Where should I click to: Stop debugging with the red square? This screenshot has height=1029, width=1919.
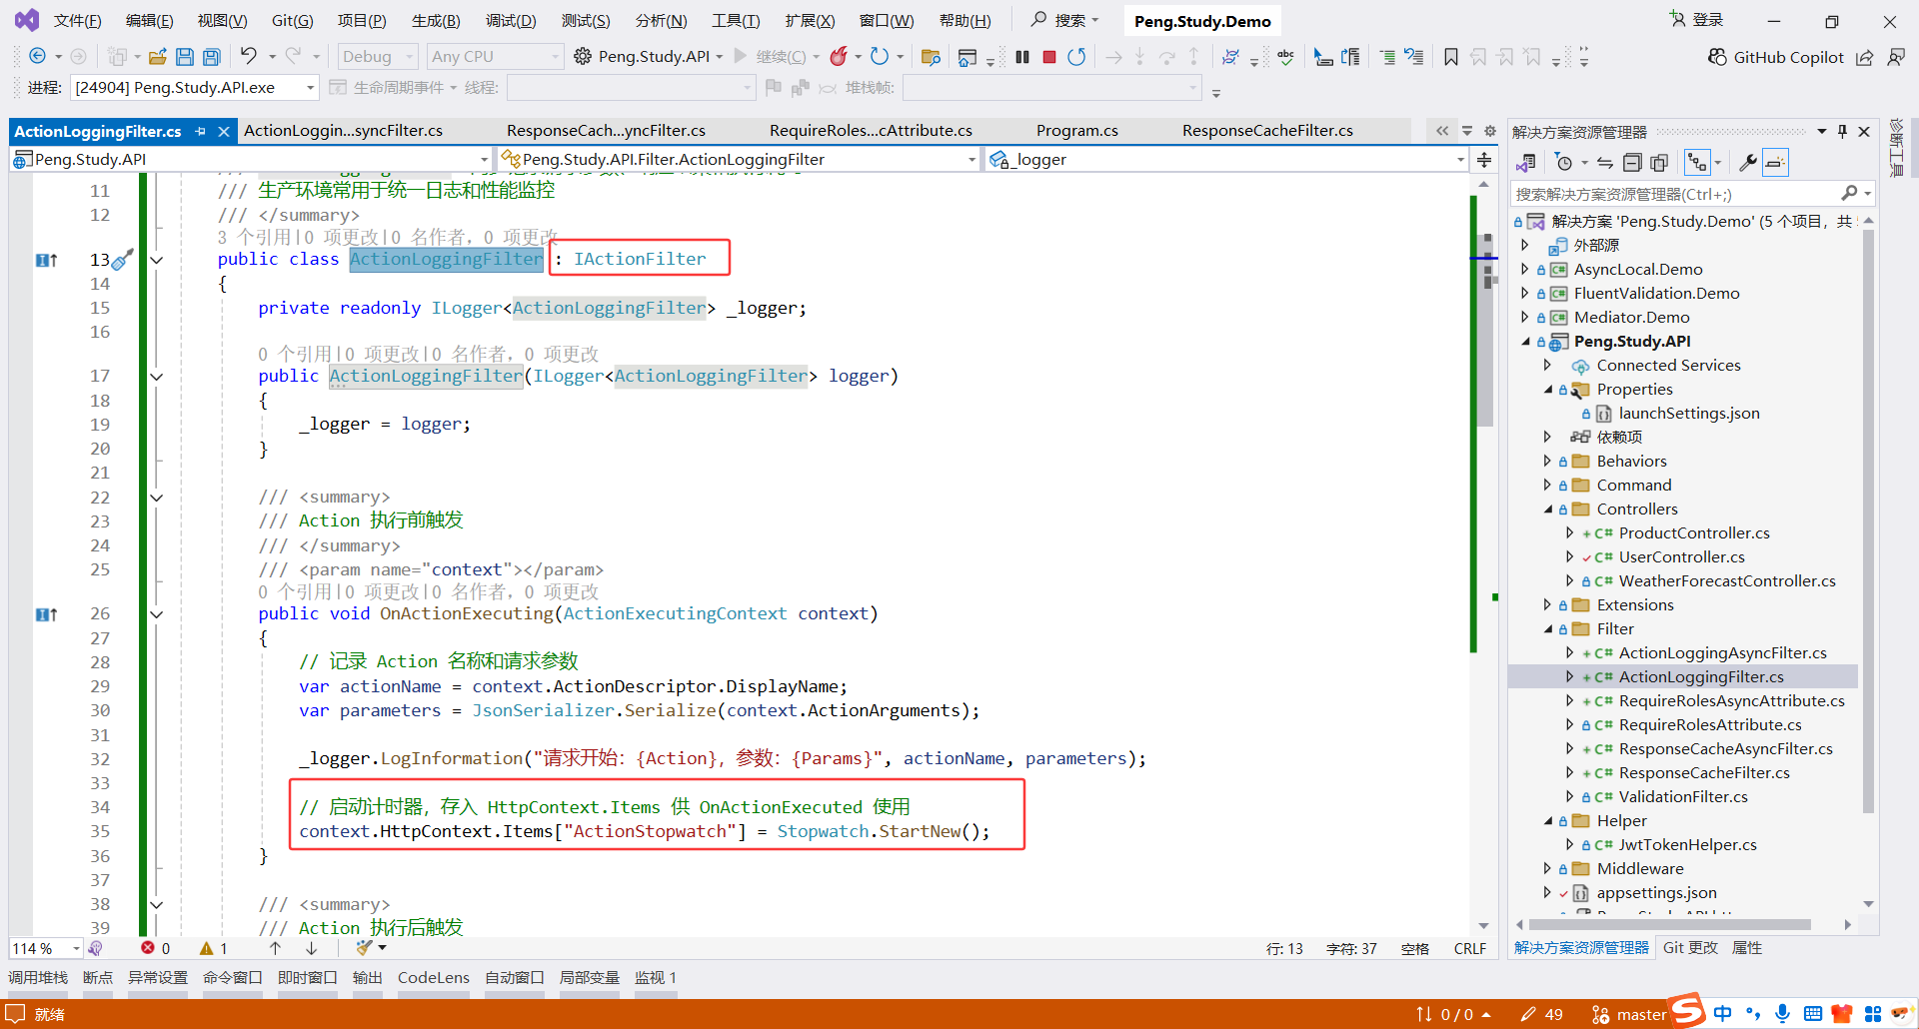[1049, 57]
